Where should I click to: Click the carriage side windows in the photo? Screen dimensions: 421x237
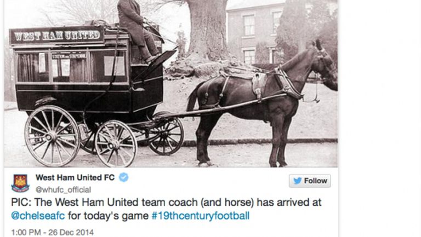click(x=72, y=67)
